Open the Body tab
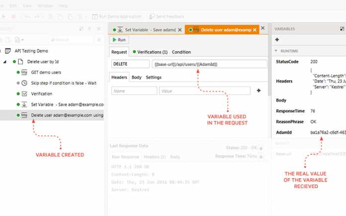This screenshot has height=216, width=346. 136,78
